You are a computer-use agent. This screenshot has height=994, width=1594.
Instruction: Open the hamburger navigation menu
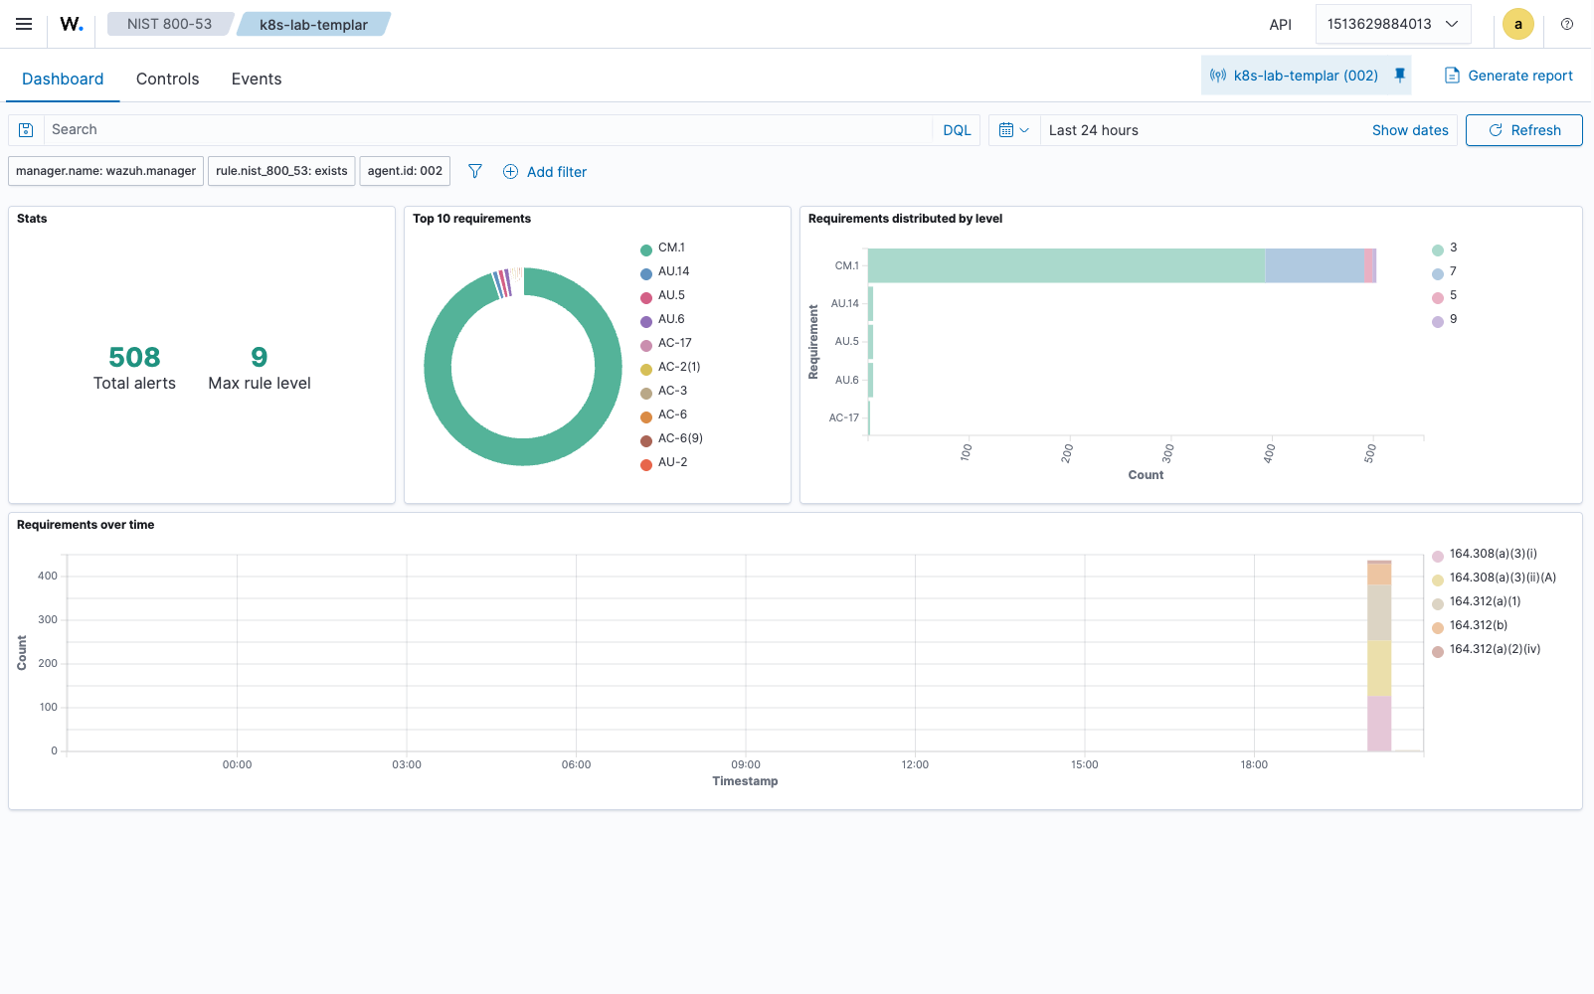[x=24, y=24]
